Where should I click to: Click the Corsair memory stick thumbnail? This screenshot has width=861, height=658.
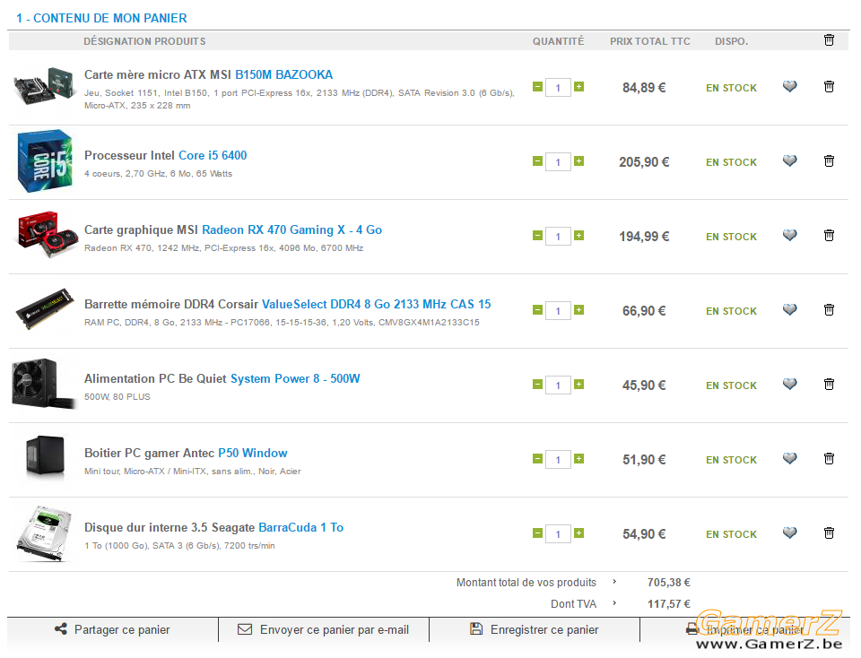45,308
